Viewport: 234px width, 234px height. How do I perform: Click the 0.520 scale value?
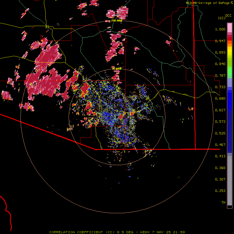(x=220, y=133)
